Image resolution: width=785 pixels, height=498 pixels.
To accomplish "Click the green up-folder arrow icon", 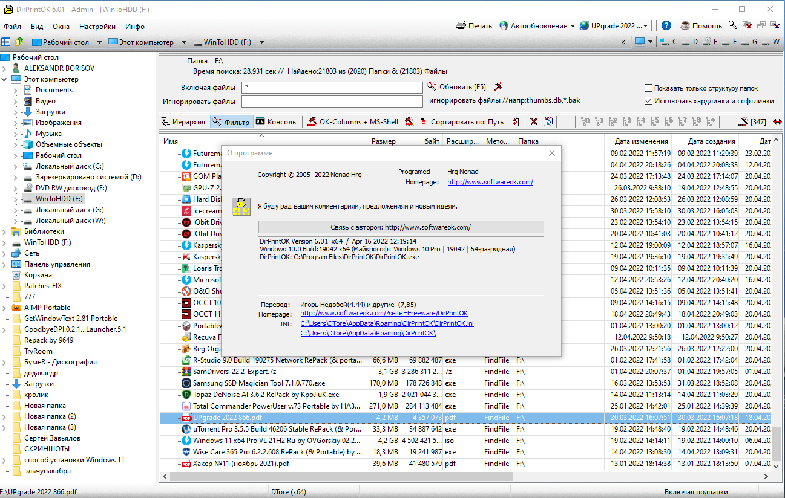I will [x=19, y=42].
